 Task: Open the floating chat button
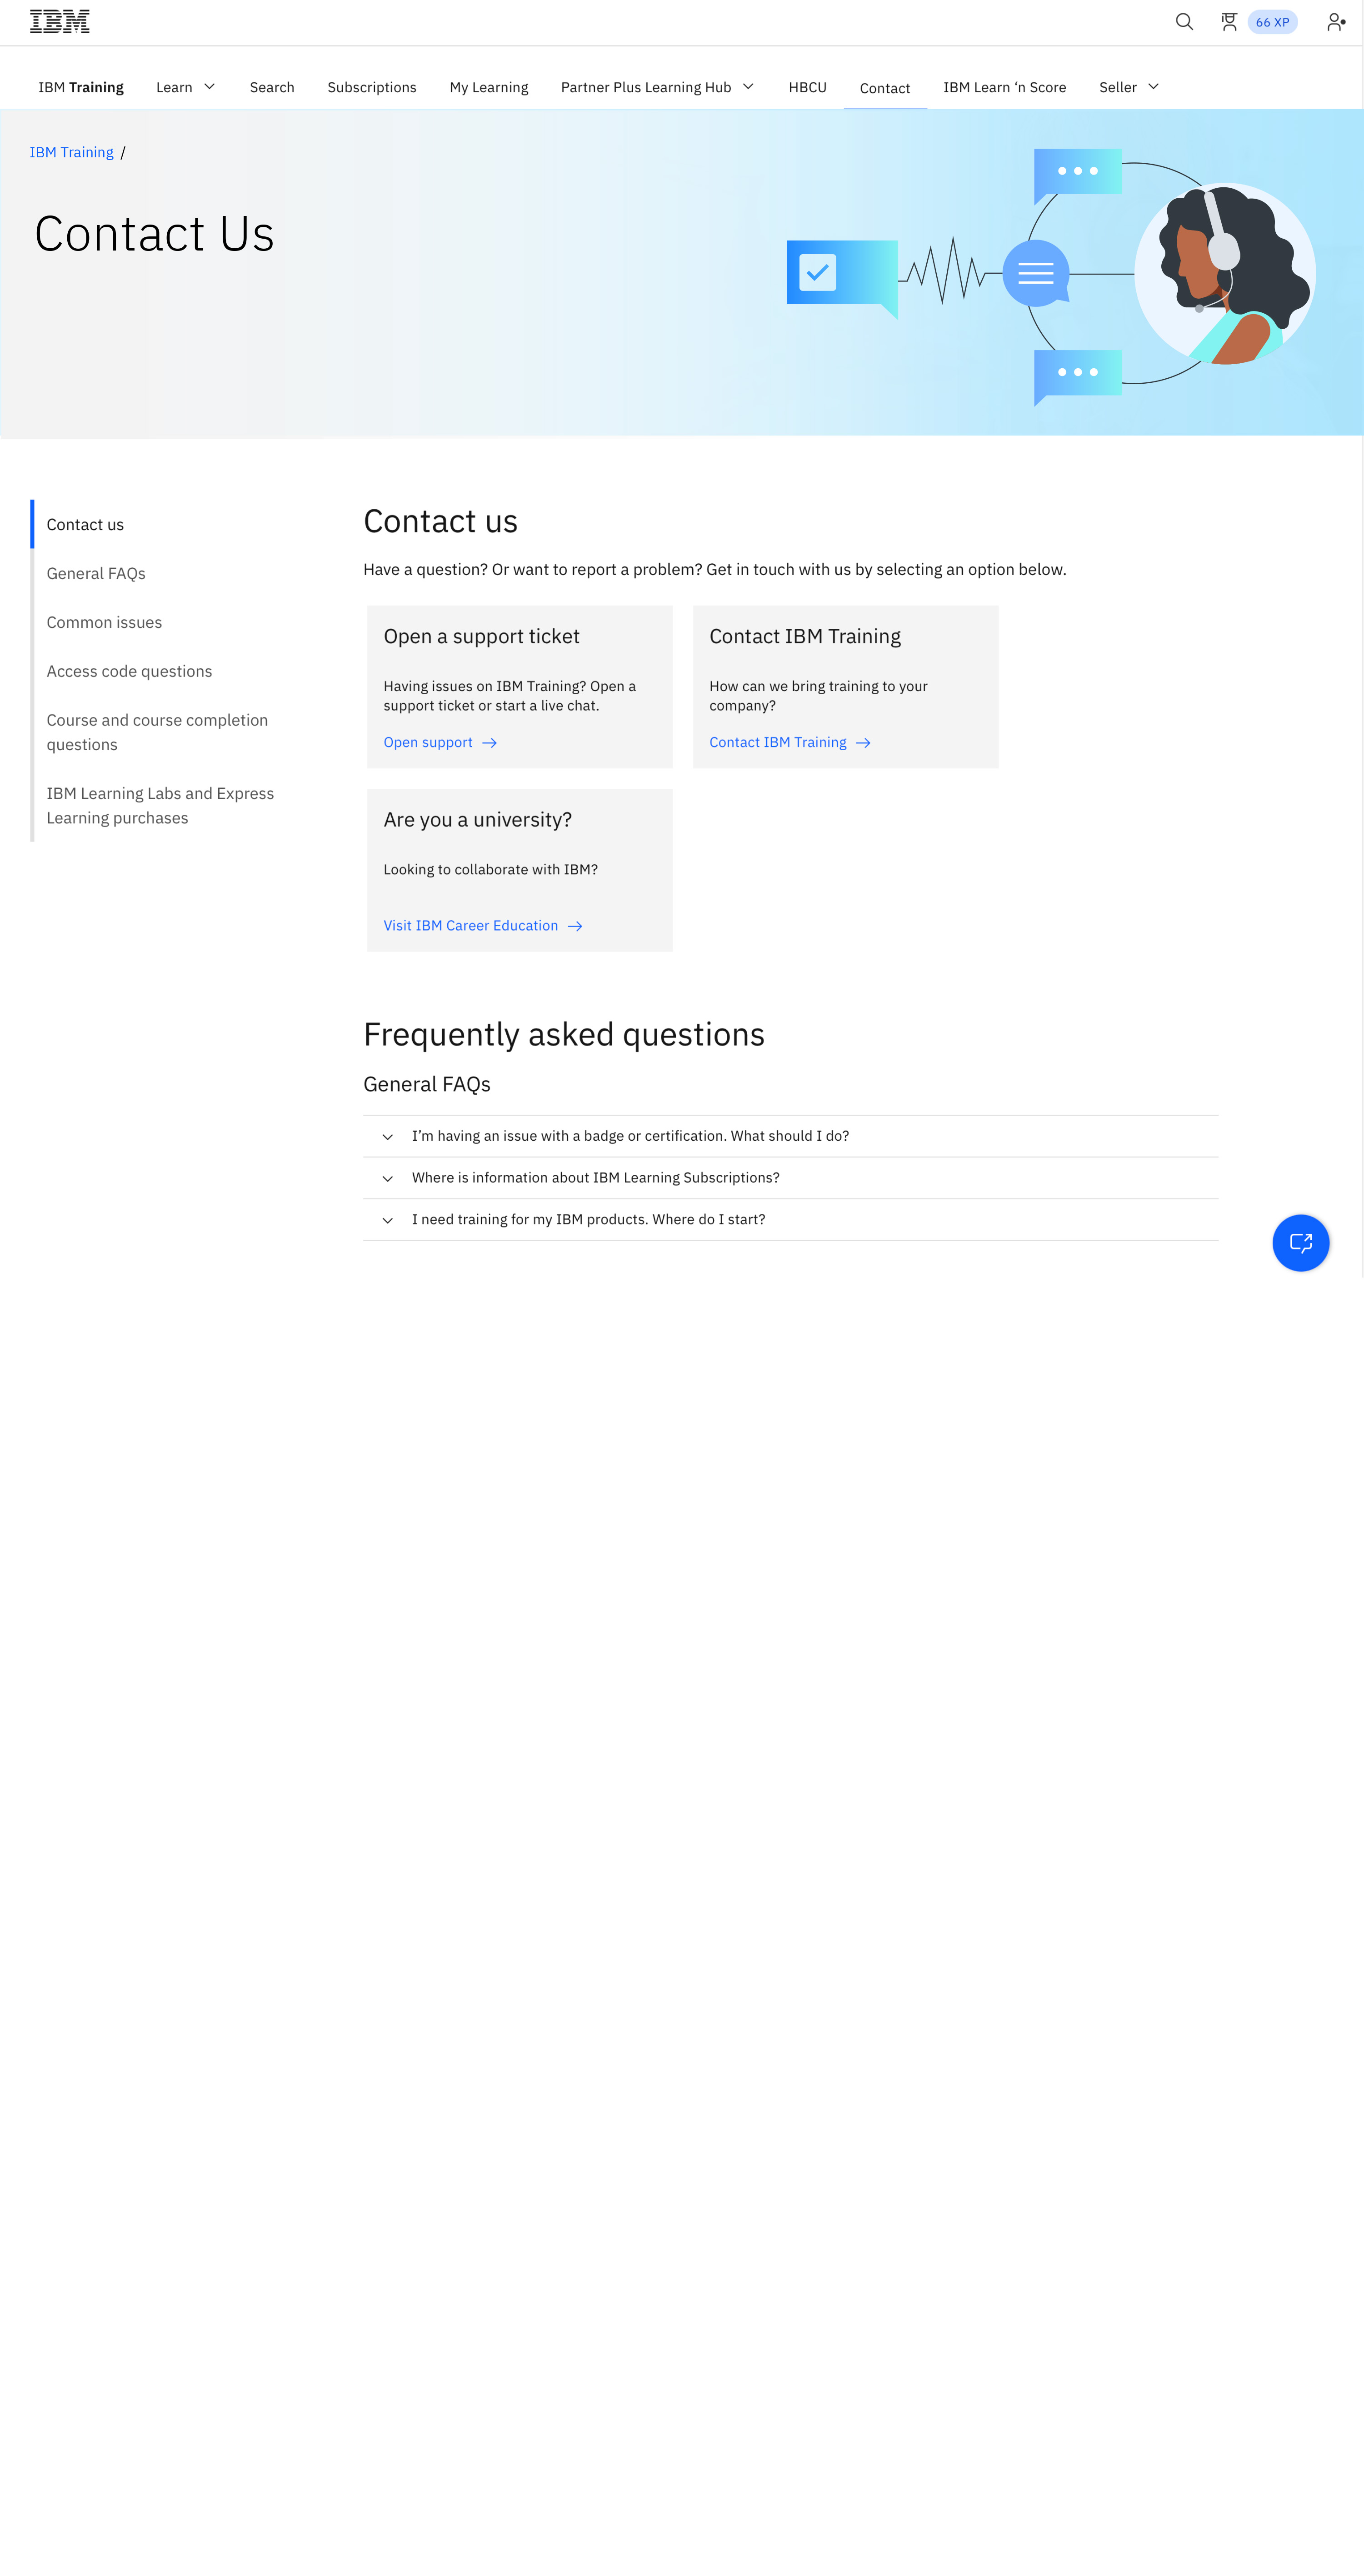click(x=1300, y=1243)
